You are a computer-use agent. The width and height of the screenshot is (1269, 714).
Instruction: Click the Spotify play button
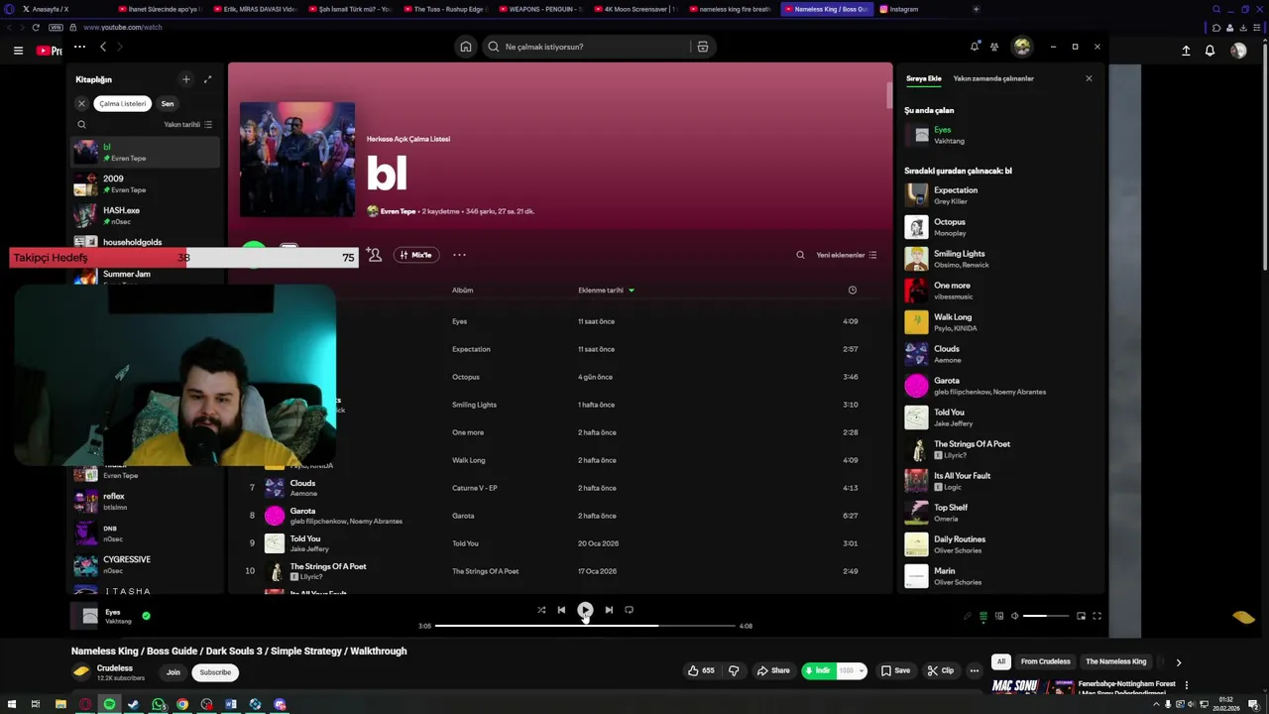[x=585, y=610]
